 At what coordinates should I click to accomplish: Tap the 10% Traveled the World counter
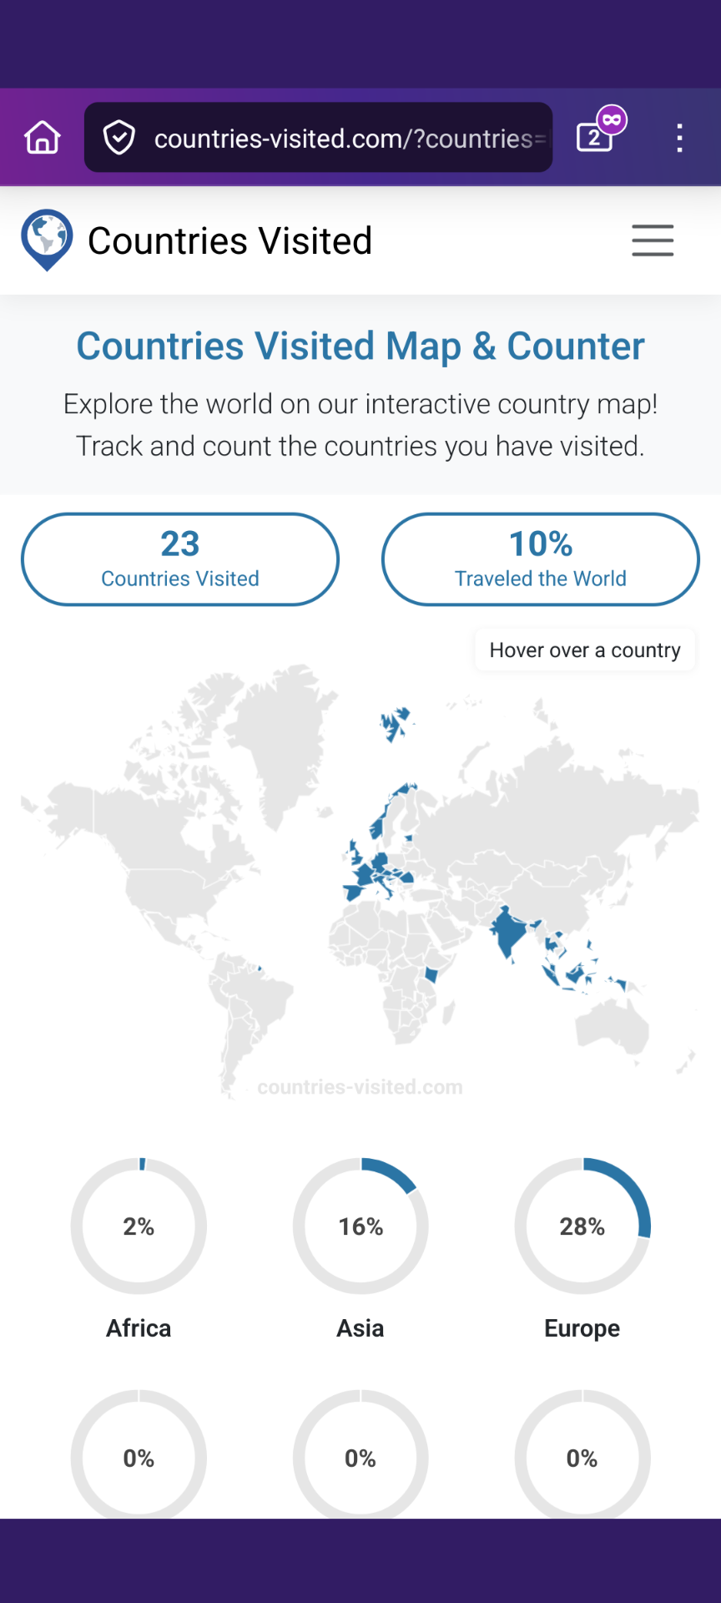coord(541,559)
